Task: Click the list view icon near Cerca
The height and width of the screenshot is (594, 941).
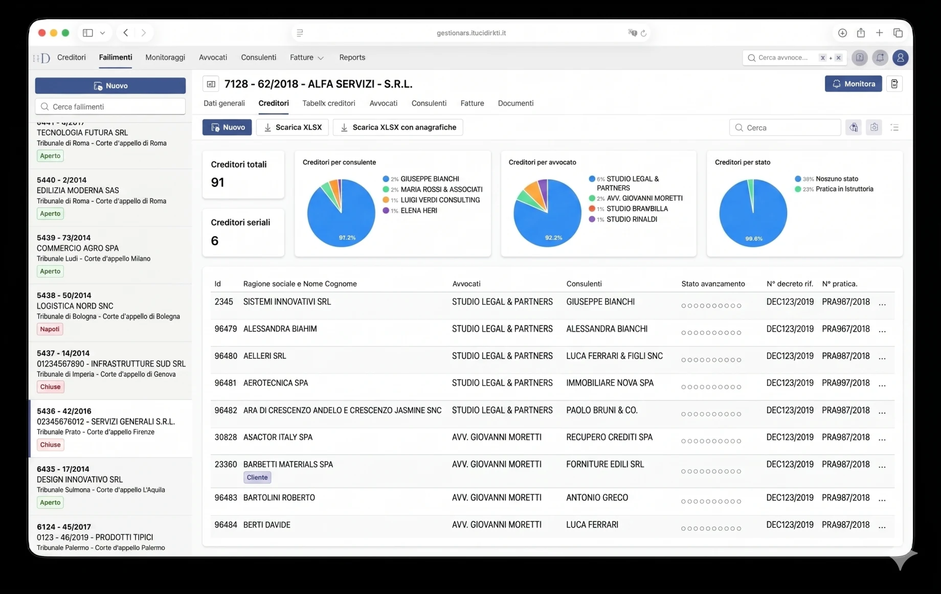Action: (x=894, y=127)
